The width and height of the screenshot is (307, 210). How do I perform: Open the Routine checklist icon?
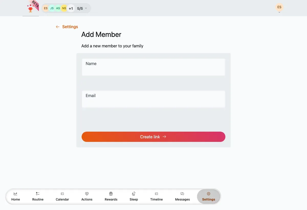[x=38, y=194]
